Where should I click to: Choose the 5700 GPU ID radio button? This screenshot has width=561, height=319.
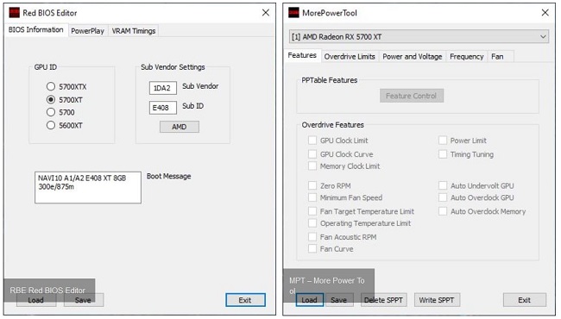[x=51, y=112]
